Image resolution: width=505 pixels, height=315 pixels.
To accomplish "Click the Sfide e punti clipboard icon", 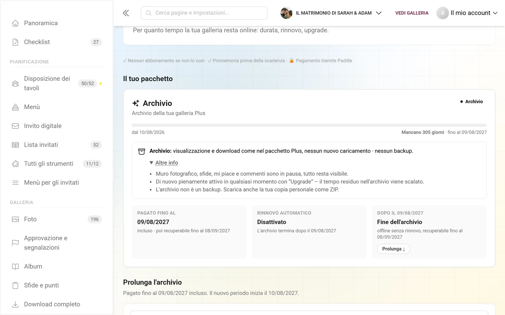I will 15,286.
